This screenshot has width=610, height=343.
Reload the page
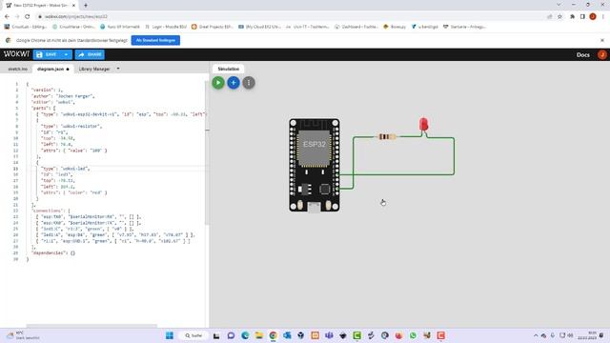pyautogui.click(x=28, y=17)
